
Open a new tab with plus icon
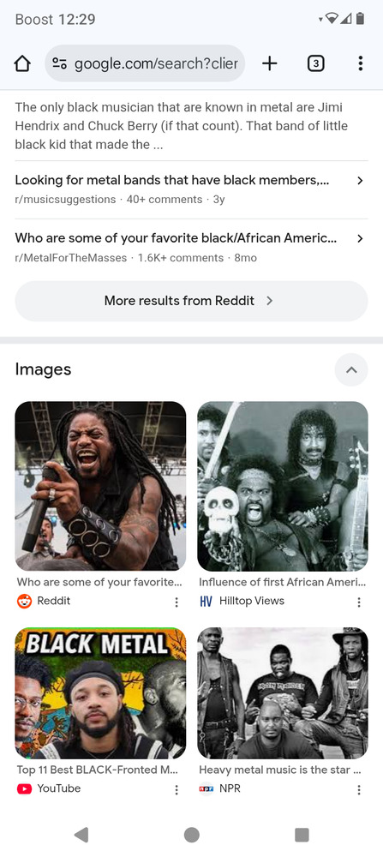pyautogui.click(x=269, y=64)
